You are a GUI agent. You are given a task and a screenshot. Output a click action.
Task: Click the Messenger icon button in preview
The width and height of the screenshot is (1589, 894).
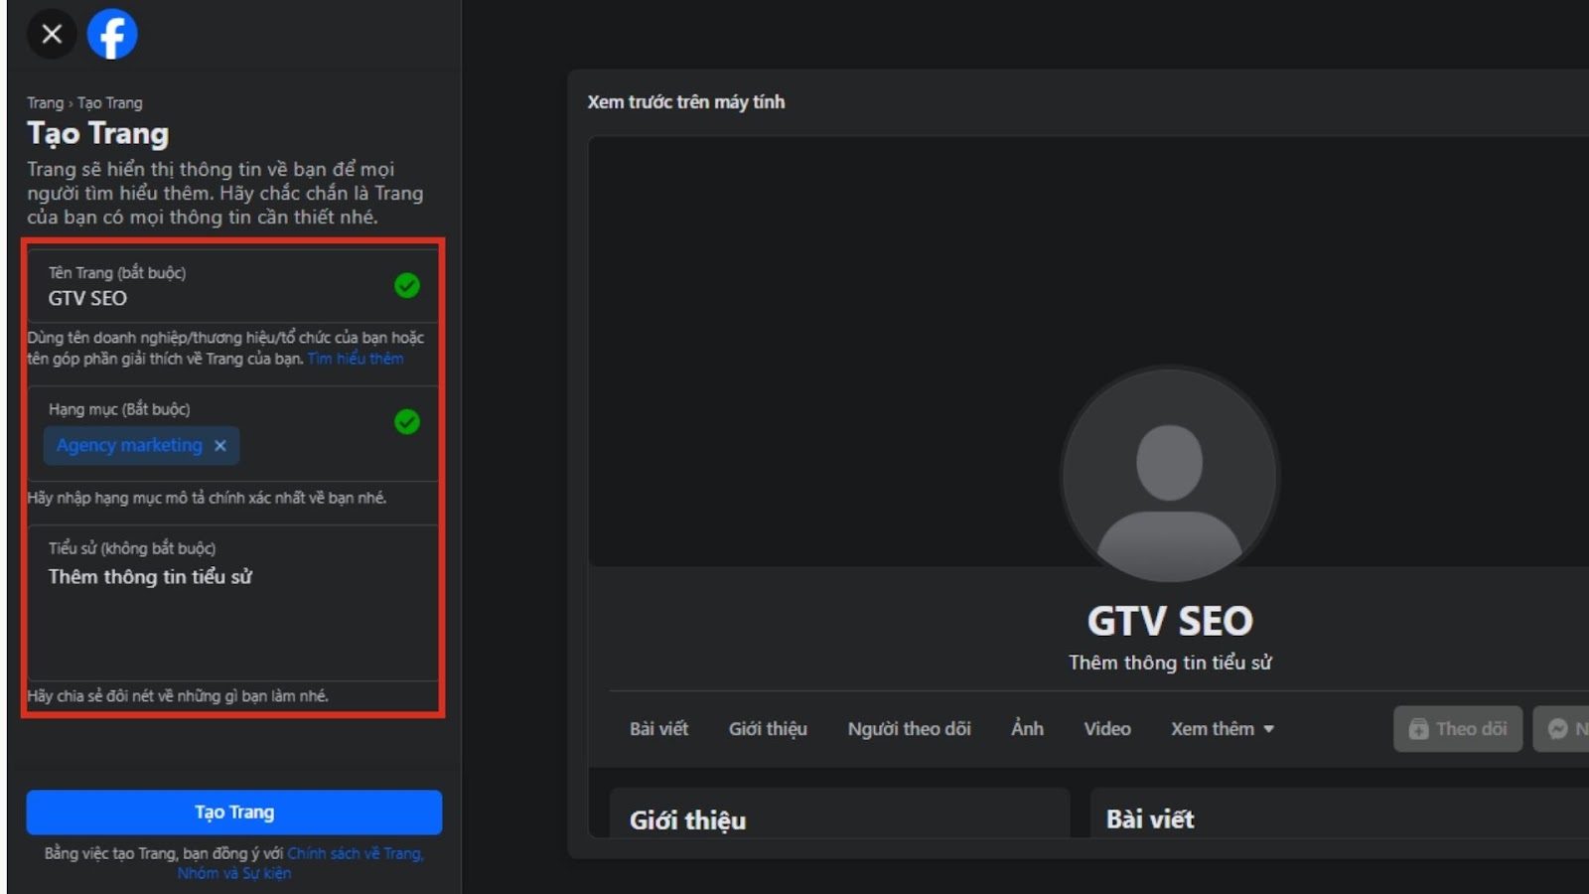click(x=1561, y=729)
